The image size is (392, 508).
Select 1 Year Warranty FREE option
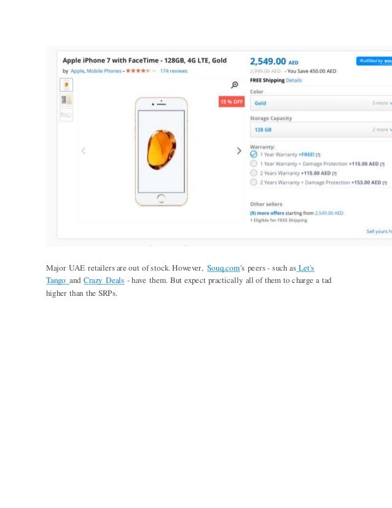(254, 154)
